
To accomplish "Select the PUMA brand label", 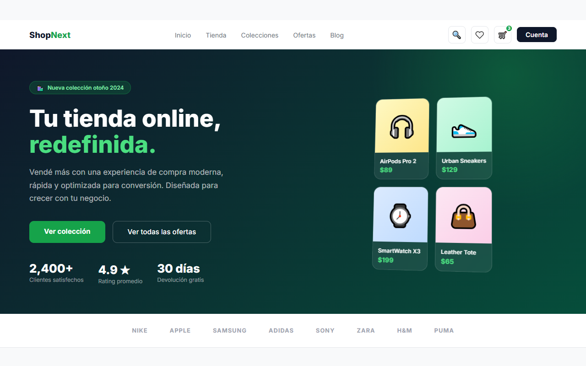I will click(x=444, y=330).
